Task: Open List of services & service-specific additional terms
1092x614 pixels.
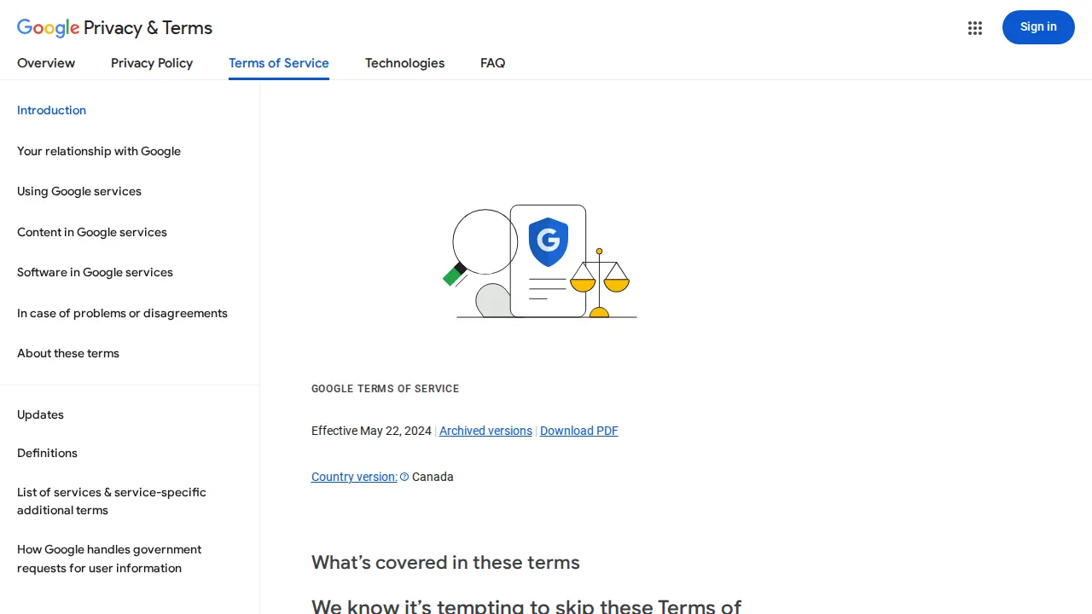Action: click(112, 501)
